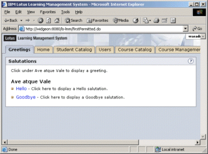208x154 pixels.
Task: Click the Lotus logo
Action: 10,38
